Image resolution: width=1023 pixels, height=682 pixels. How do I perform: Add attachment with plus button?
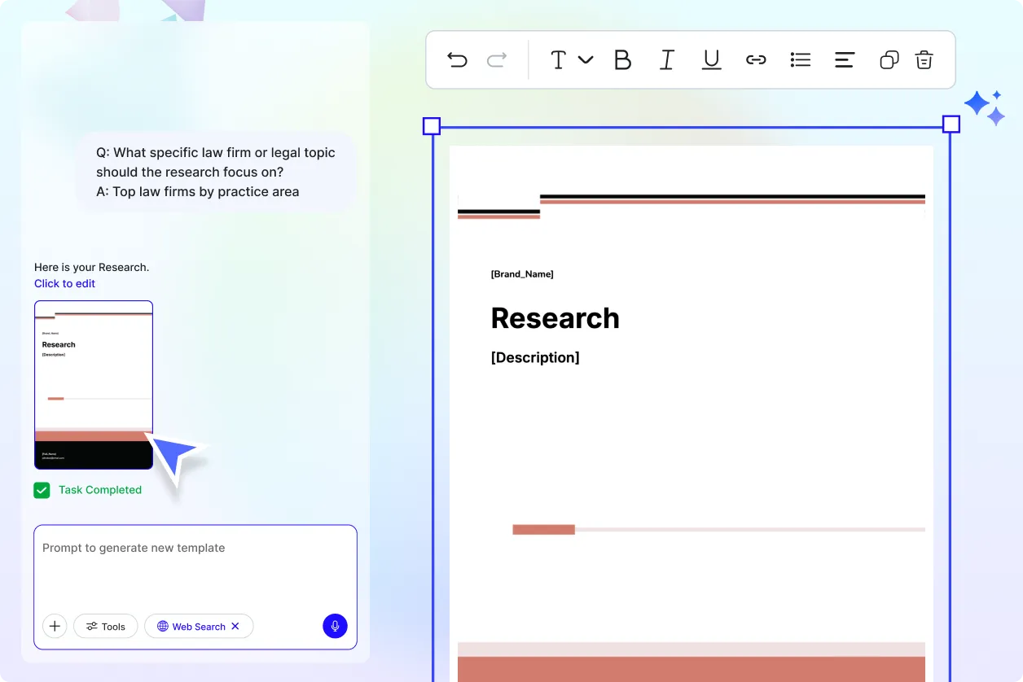(55, 626)
